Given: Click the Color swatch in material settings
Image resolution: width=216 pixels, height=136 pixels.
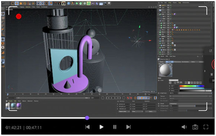Looking at the screenshot, I should [x=174, y=80].
